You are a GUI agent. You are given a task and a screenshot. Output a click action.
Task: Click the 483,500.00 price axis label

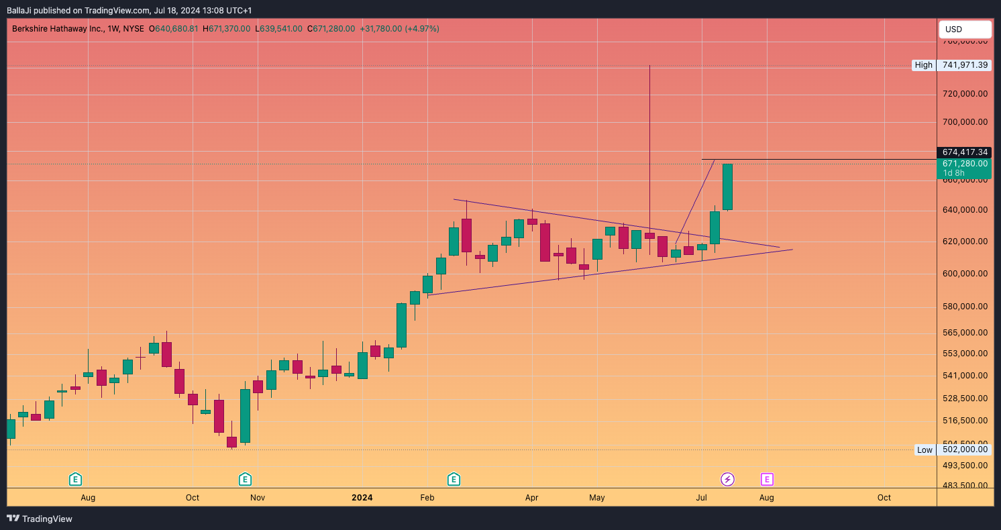[x=965, y=486]
